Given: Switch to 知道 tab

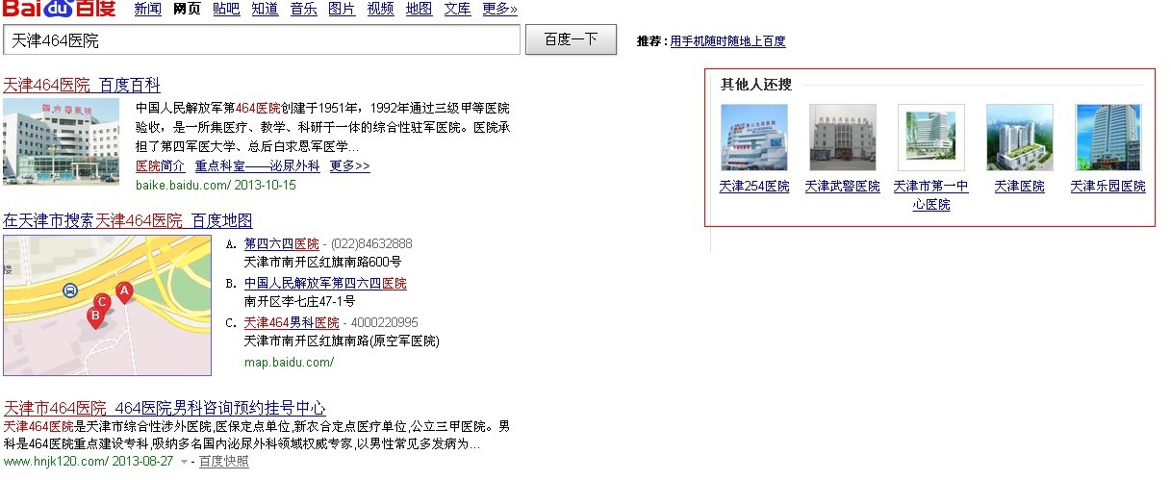Looking at the screenshot, I should [x=265, y=9].
